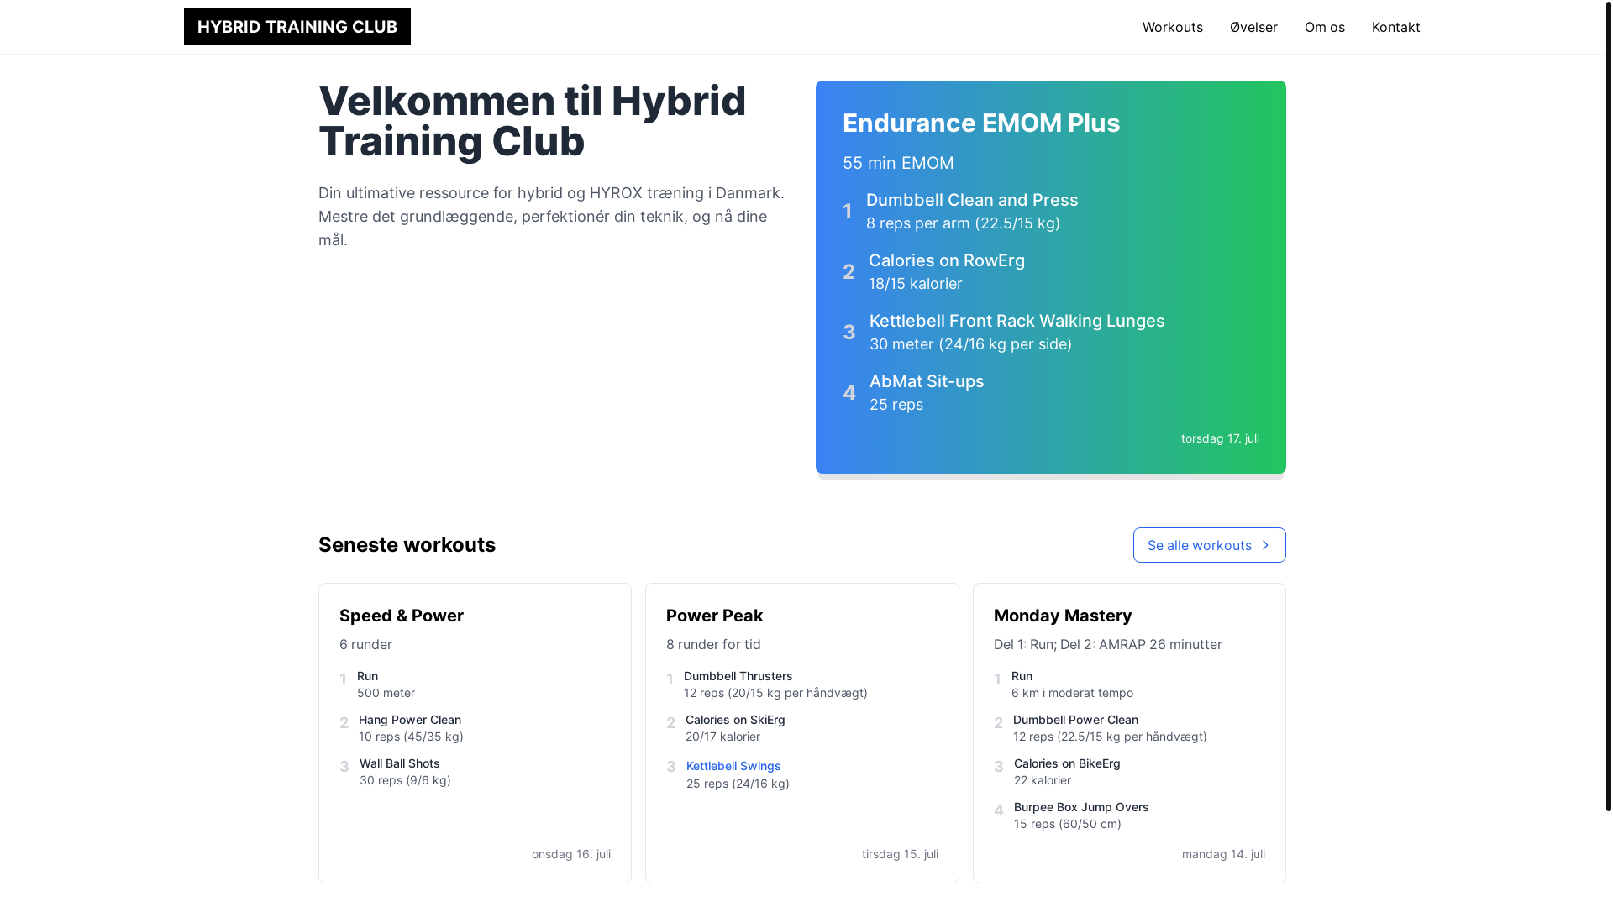Screen dimensions: 1613x907
Task: Click the 6 runder subtitle
Action: (x=365, y=644)
